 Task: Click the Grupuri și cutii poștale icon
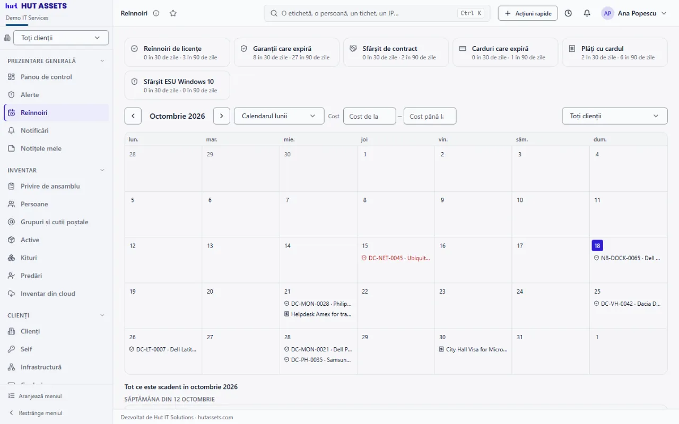tap(11, 222)
